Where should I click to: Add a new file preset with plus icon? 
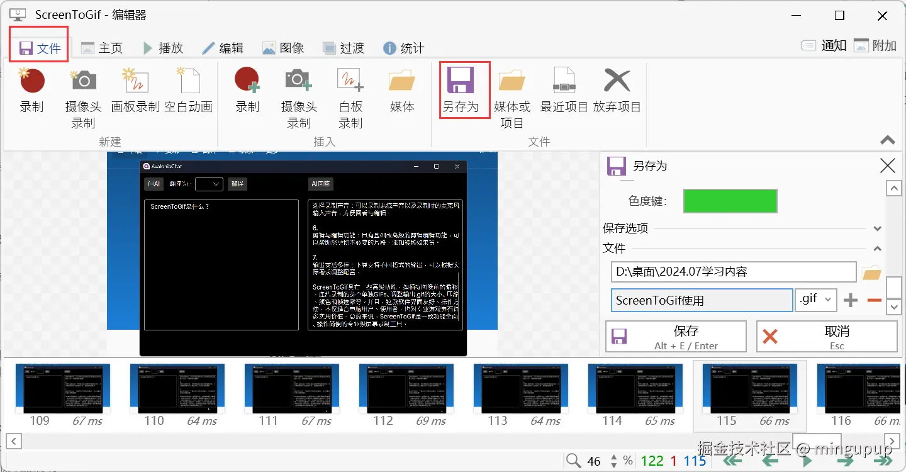coord(850,300)
